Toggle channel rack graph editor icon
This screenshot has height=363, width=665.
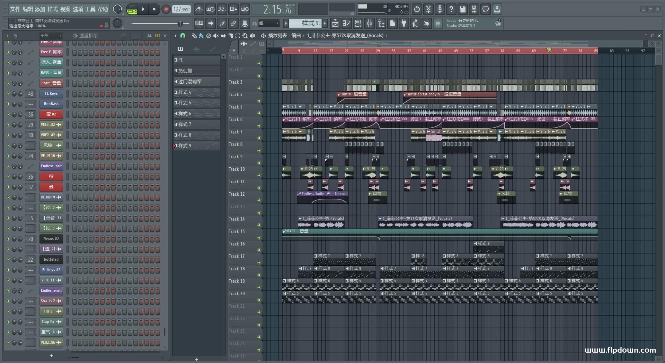pyautogui.click(x=149, y=36)
